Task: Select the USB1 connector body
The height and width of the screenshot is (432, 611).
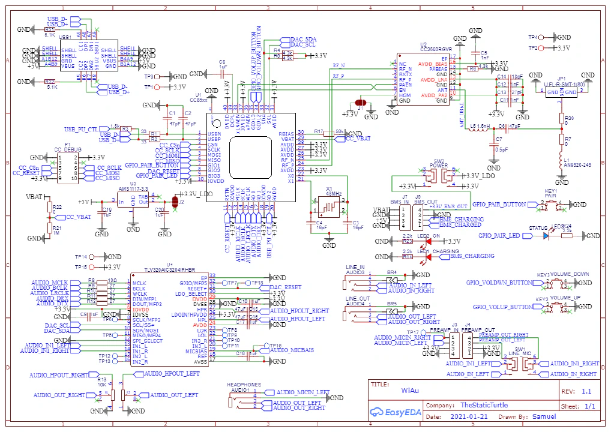Action: tap(89, 55)
